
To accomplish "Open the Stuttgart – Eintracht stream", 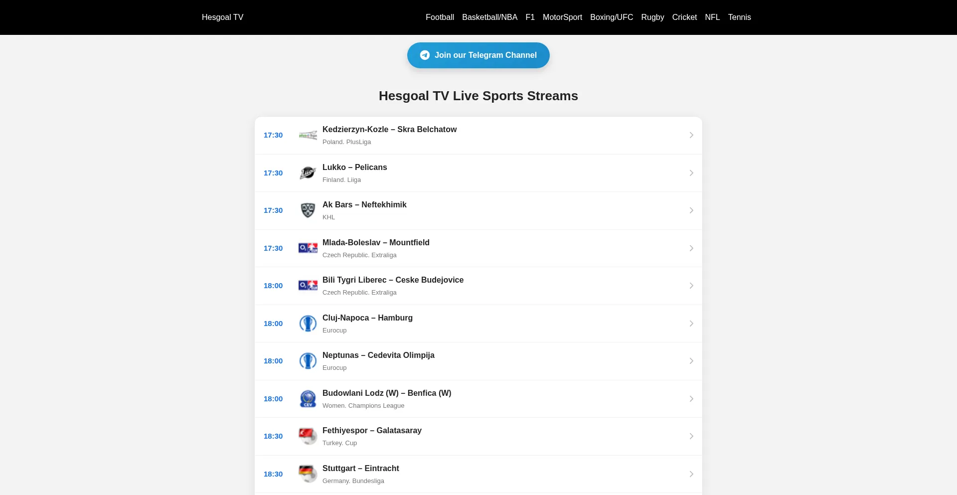I will click(x=478, y=474).
